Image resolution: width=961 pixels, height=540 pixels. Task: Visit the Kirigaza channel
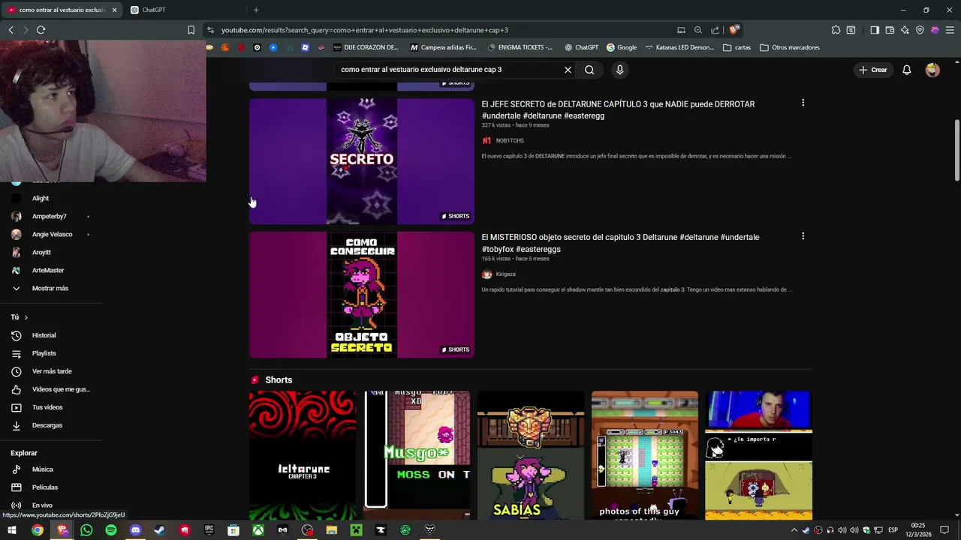(x=505, y=274)
